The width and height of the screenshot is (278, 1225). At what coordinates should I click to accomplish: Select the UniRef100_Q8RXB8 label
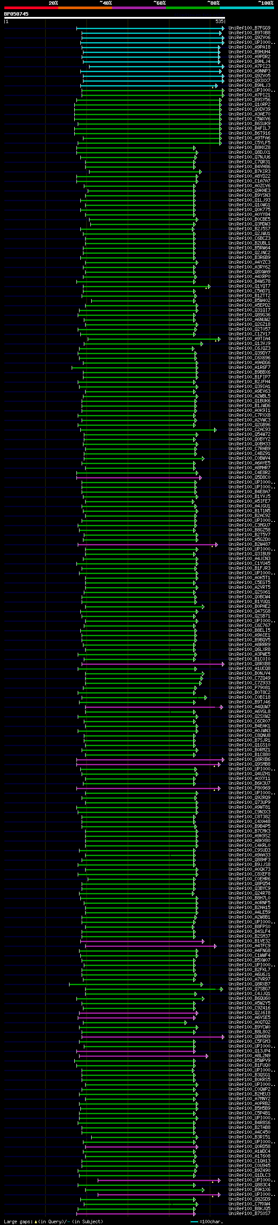coord(249,664)
